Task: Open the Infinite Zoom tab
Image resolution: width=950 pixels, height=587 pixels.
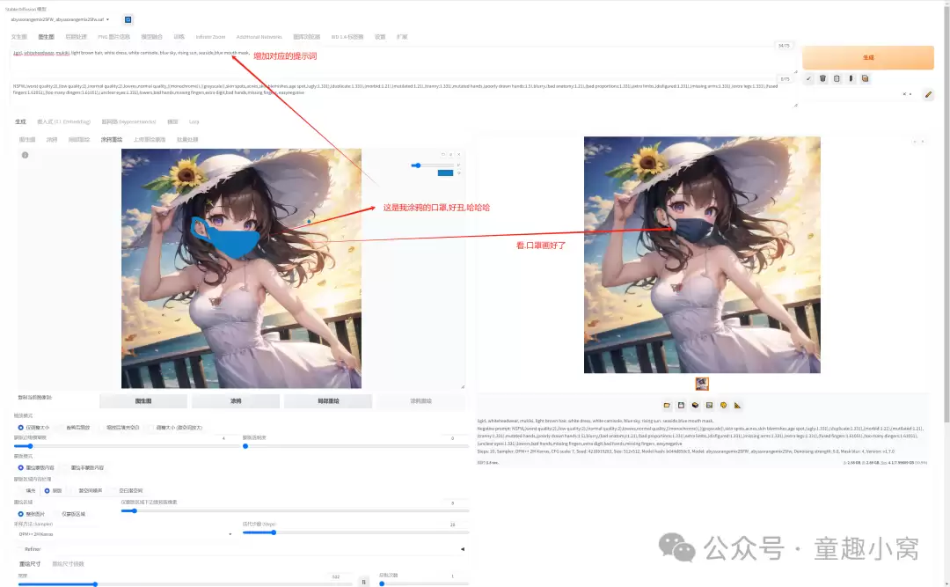Action: click(210, 37)
